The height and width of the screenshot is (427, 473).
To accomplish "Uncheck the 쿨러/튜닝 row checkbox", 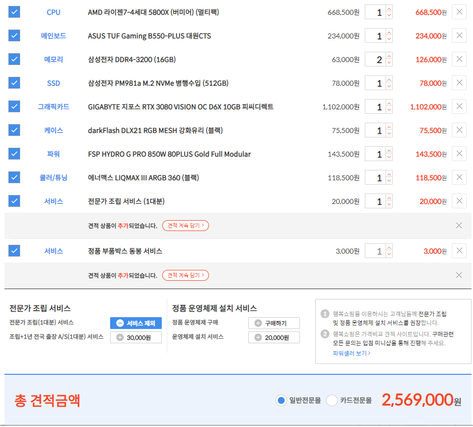I will (x=14, y=177).
